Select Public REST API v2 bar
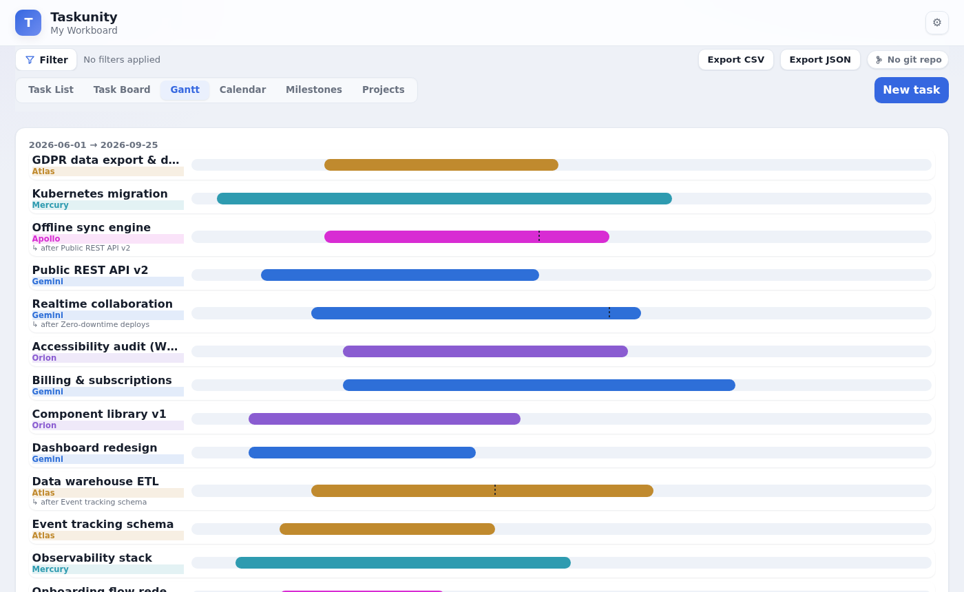Image resolution: width=964 pixels, height=592 pixels. [400, 275]
